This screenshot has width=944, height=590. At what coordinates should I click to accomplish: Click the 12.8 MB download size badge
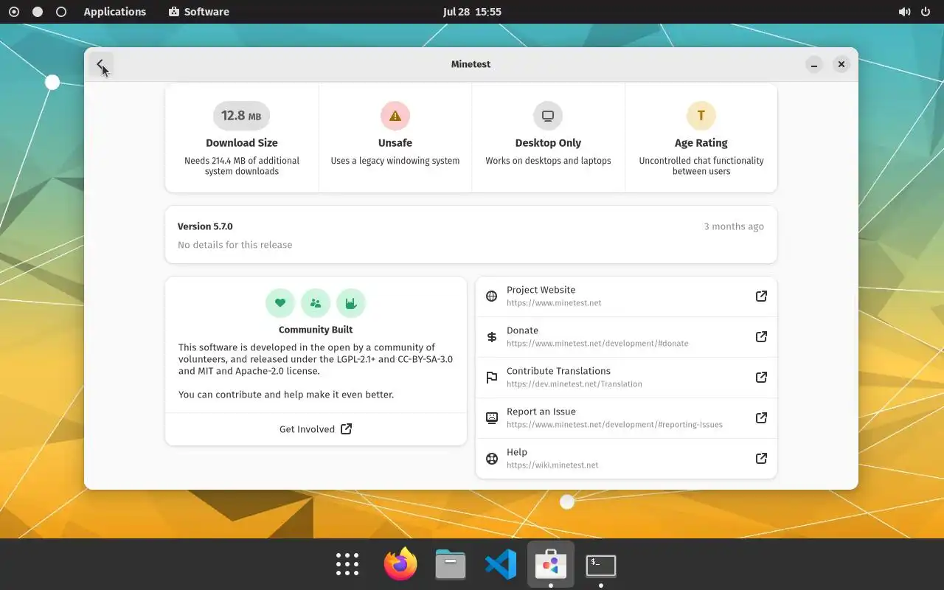[x=241, y=115]
